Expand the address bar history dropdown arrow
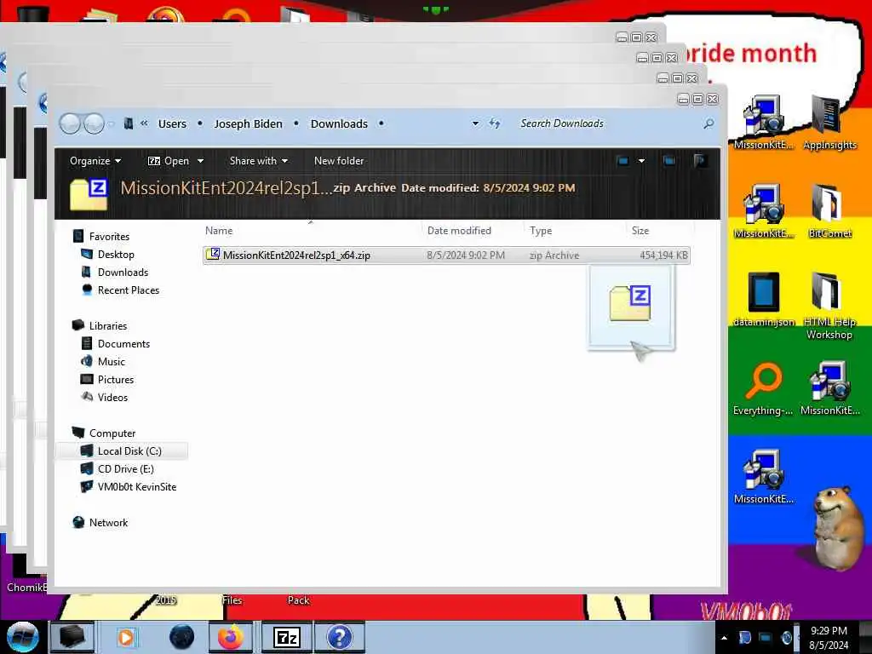This screenshot has width=872, height=654. pos(475,123)
